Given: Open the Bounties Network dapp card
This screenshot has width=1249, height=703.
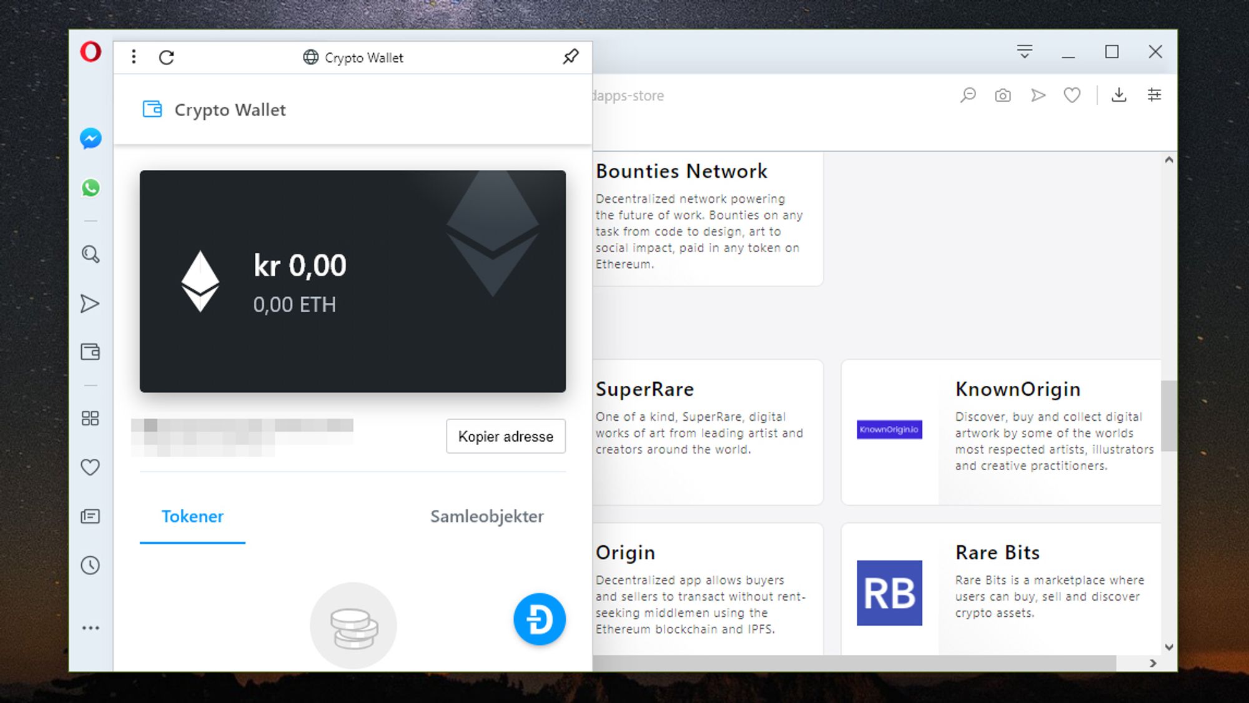Looking at the screenshot, I should tap(708, 219).
